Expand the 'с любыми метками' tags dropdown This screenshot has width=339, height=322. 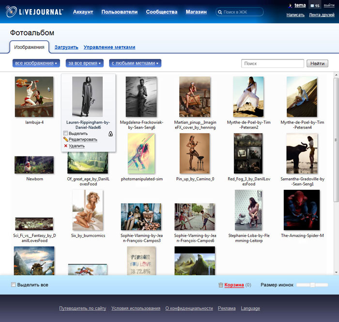pyautogui.click(x=135, y=63)
